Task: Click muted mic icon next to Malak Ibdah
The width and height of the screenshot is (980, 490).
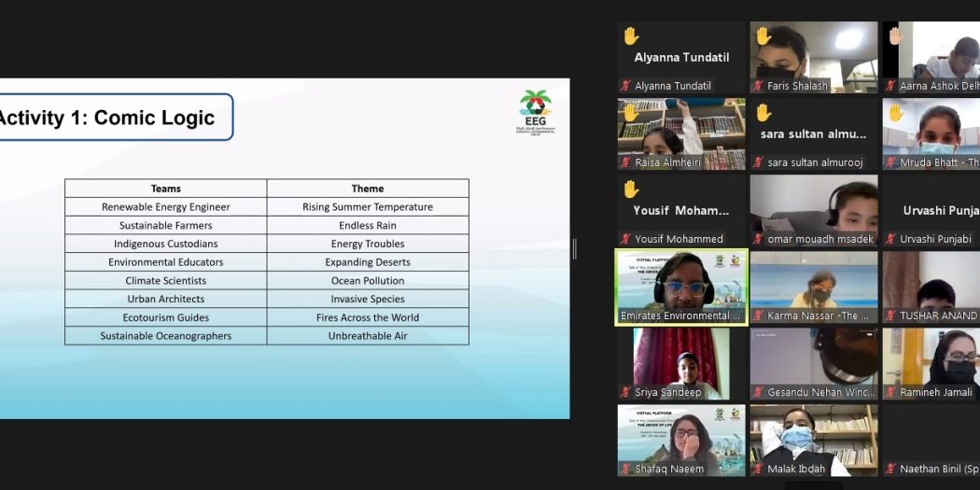Action: pos(758,469)
